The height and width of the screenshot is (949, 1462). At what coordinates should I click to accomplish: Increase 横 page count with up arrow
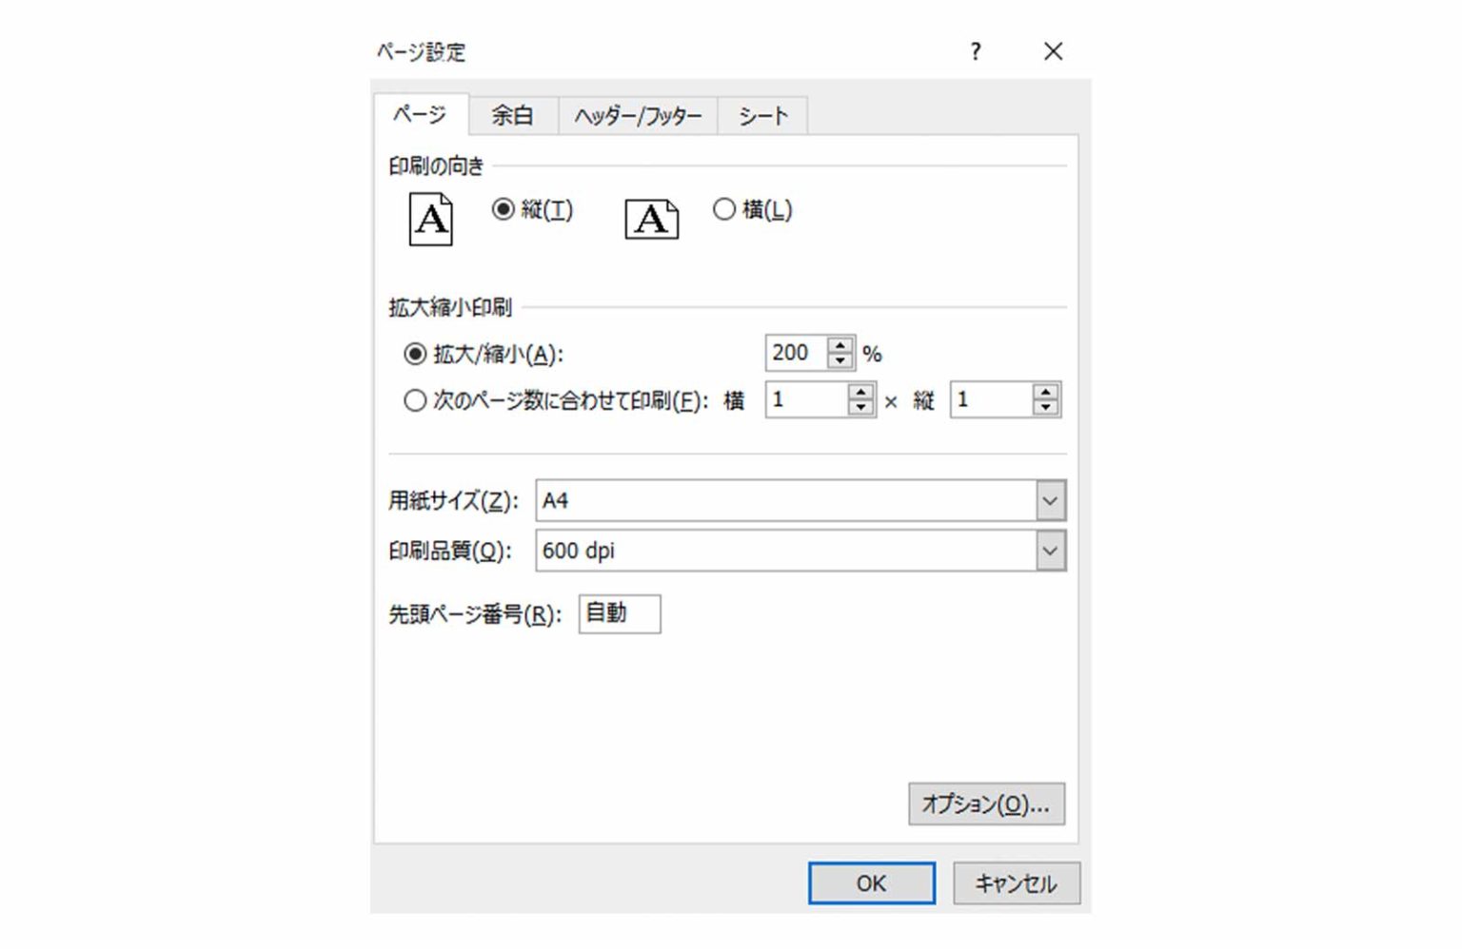(860, 392)
